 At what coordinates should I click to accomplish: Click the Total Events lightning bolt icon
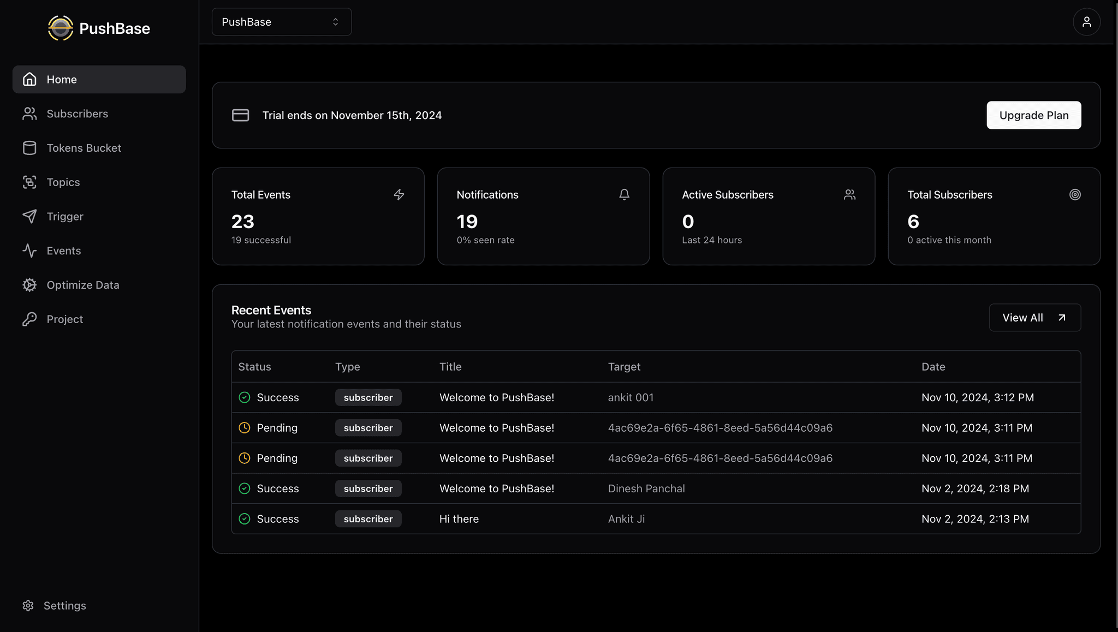(x=399, y=194)
